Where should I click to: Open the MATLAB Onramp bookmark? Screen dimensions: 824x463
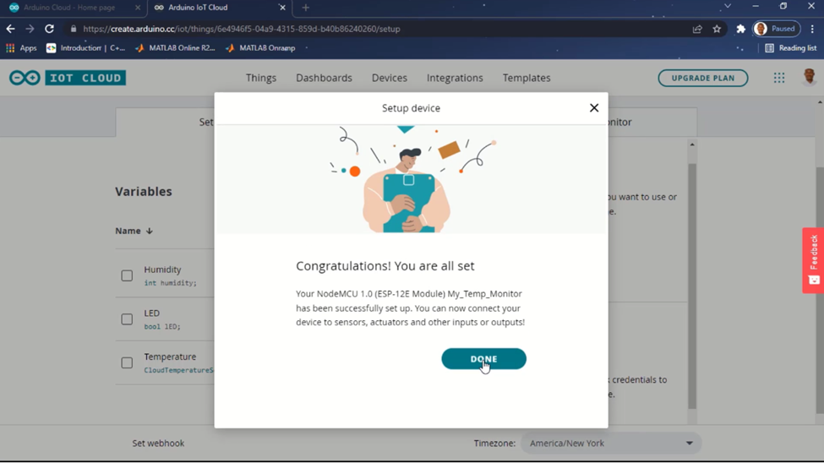click(x=260, y=48)
